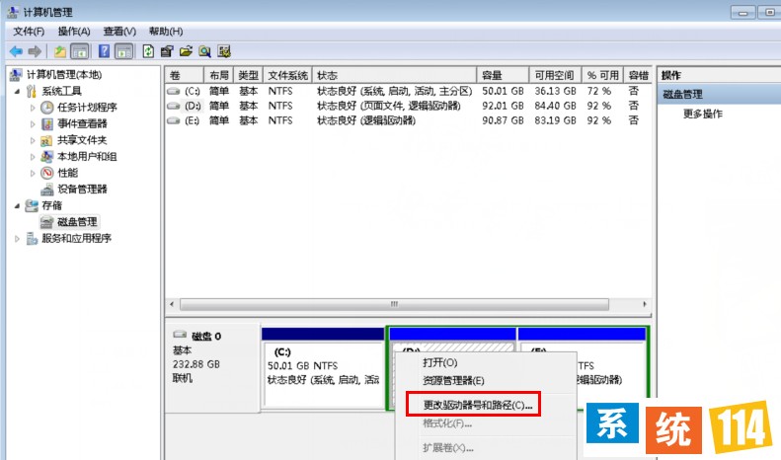Click the Up One Level folder icon
This screenshot has width=781, height=460.
coord(60,51)
